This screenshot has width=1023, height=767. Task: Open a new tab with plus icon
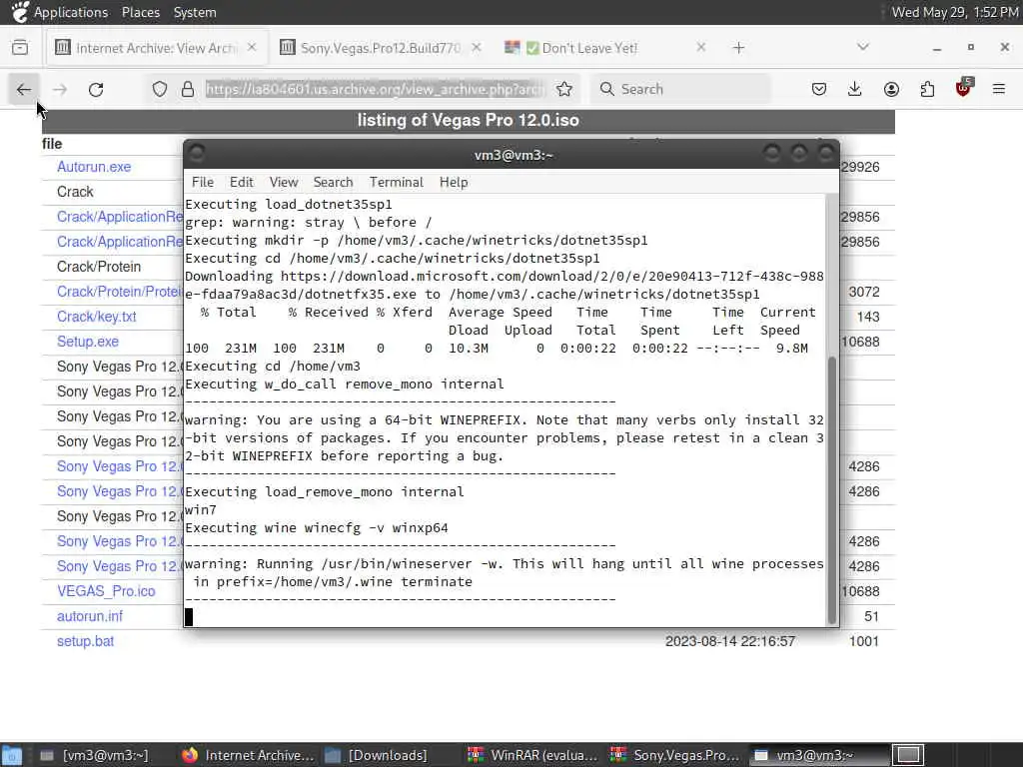click(738, 48)
